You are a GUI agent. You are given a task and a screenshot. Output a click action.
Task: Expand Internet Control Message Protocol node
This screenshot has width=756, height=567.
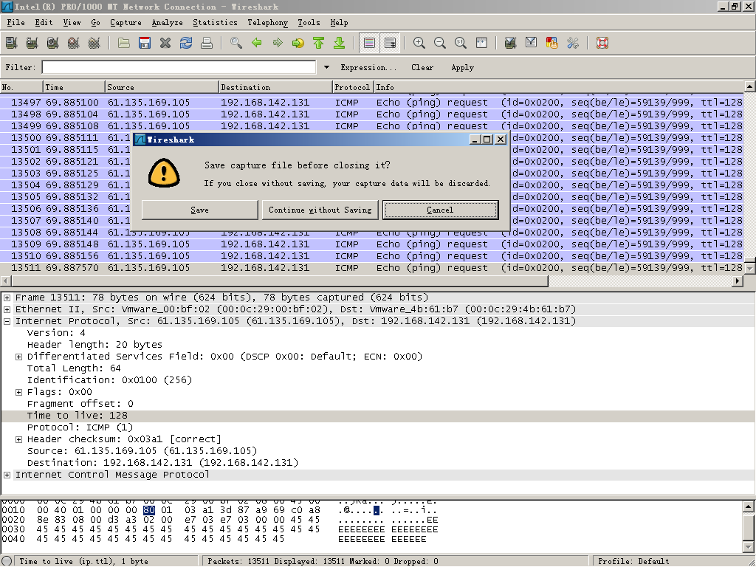[x=7, y=475]
